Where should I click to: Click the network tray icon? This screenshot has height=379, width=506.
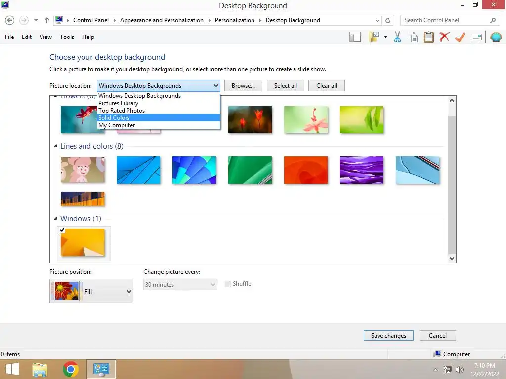(x=448, y=370)
